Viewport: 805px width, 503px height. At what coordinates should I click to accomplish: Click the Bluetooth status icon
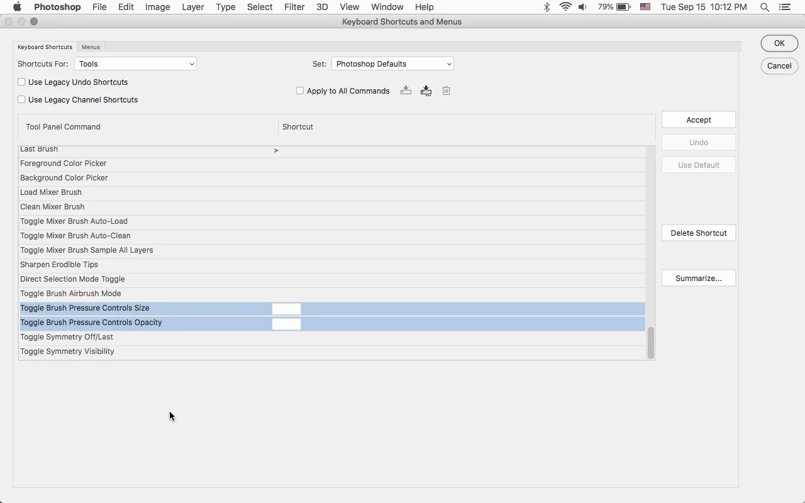(x=547, y=7)
